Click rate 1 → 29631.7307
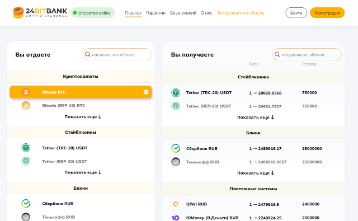This screenshot has height=221, width=358. (265, 106)
